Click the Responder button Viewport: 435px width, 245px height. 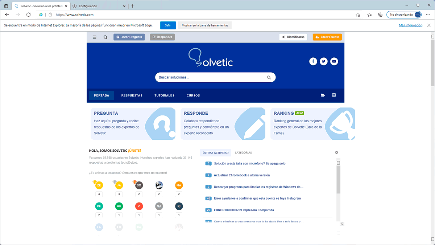coord(162,37)
